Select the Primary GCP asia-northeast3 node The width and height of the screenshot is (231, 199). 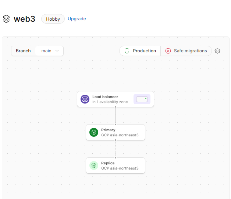click(115, 132)
